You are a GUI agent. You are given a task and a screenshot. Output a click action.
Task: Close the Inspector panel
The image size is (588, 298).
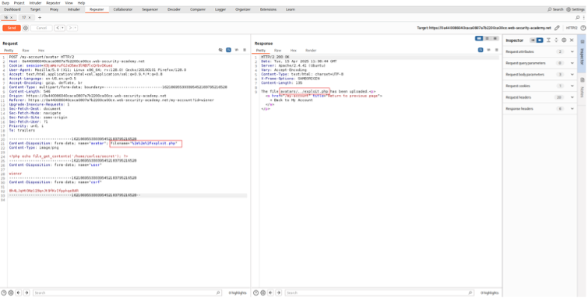pyautogui.click(x=572, y=40)
